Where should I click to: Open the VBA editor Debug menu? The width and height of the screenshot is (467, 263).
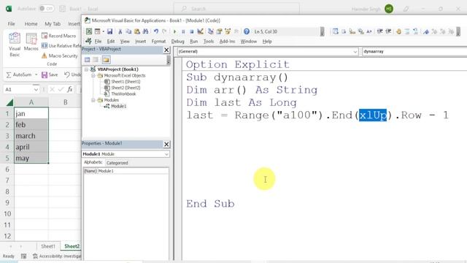pos(177,42)
